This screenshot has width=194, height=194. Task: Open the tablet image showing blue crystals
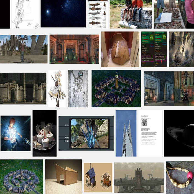click(86, 133)
